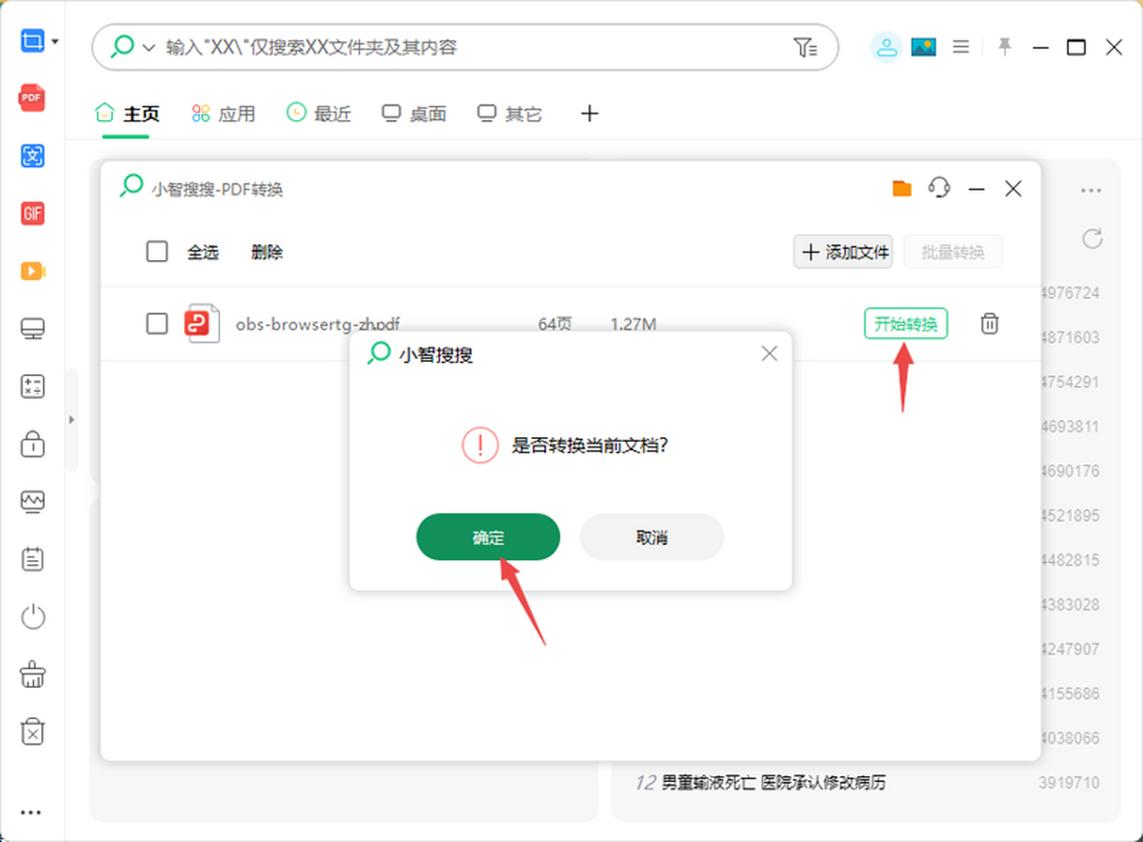Tick the 全选 checkbox

point(157,252)
